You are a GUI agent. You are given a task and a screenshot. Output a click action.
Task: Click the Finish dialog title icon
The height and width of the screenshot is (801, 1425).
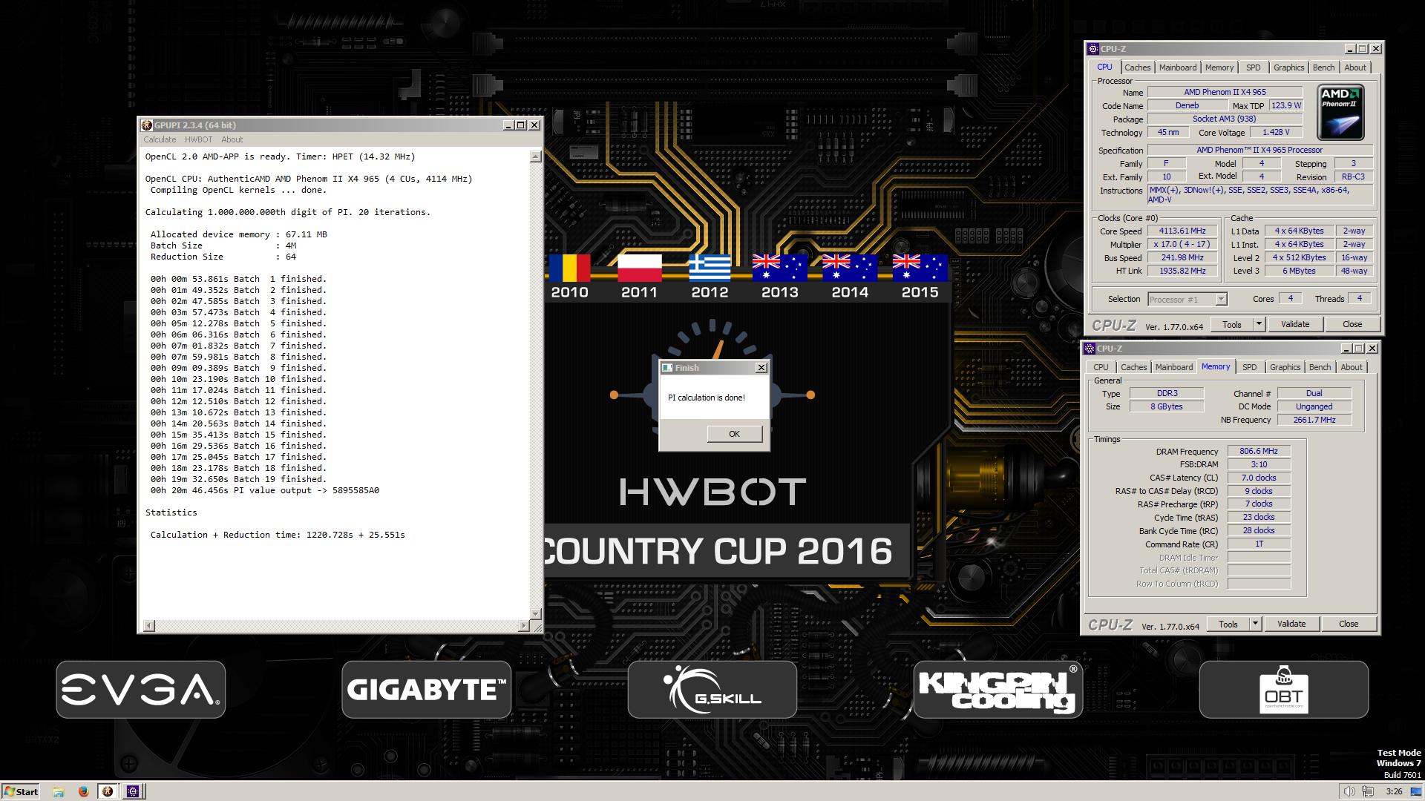click(667, 368)
